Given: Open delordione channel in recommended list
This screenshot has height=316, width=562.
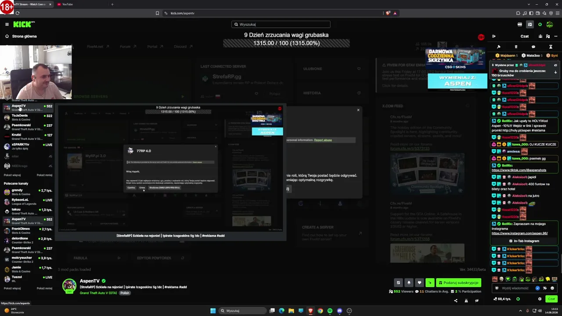Looking at the screenshot, I should tap(27, 240).
